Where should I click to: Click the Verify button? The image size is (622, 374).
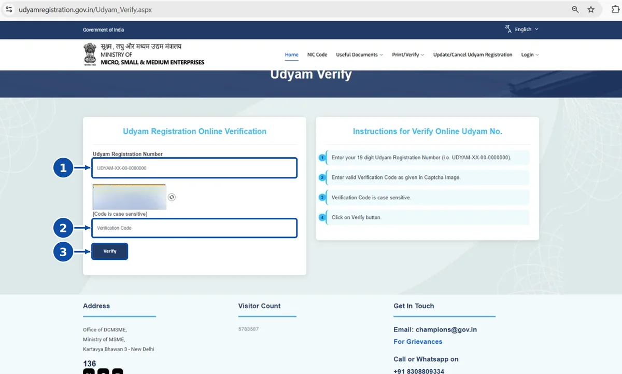click(x=110, y=251)
